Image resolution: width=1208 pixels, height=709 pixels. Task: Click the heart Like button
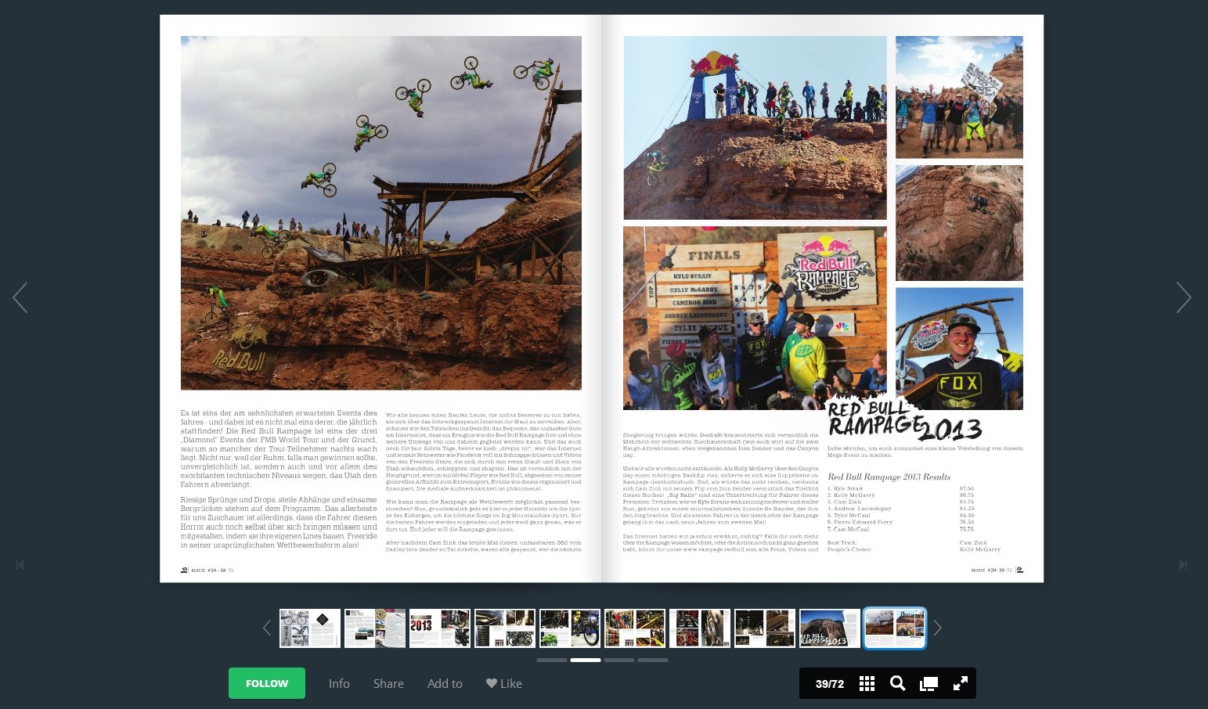click(x=503, y=683)
